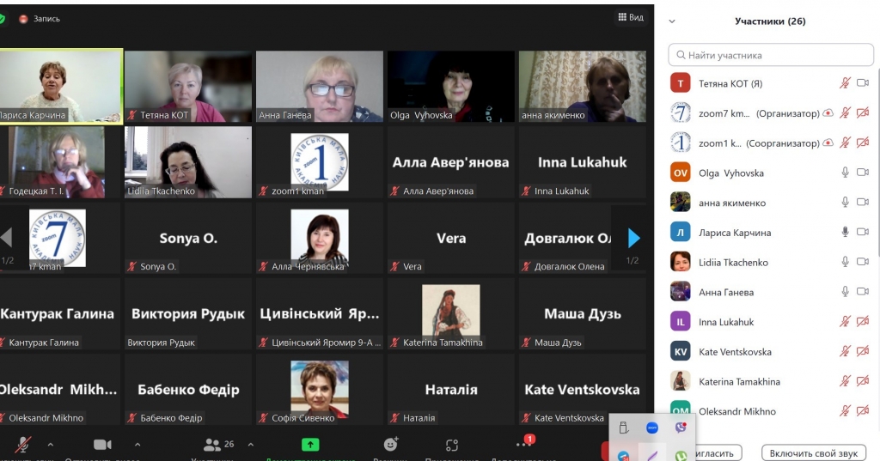Image resolution: width=880 pixels, height=461 pixels.
Task: Go to next gallery page with blue arrow
Action: tap(633, 239)
